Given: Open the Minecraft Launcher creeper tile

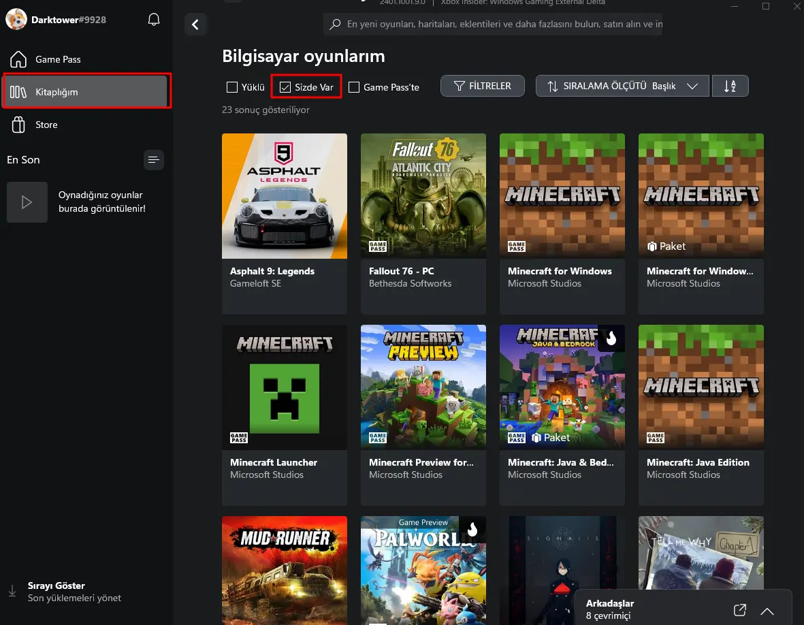Looking at the screenshot, I should (285, 415).
